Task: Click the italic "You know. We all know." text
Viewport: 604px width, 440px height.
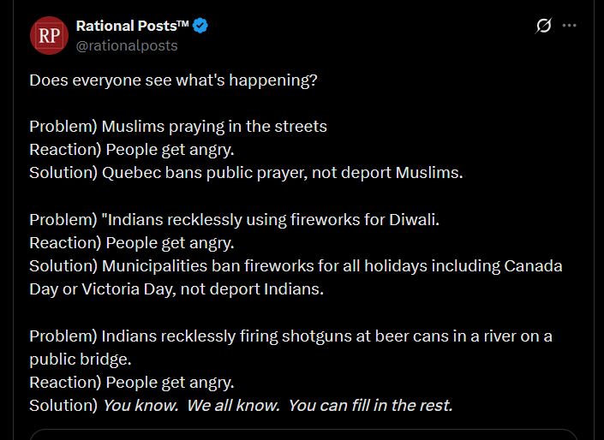Action: [x=192, y=405]
